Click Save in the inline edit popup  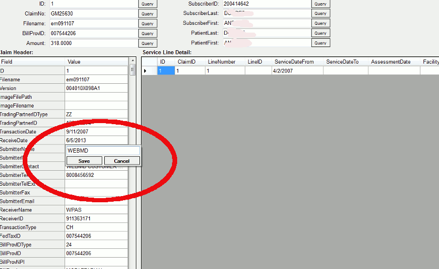click(84, 161)
